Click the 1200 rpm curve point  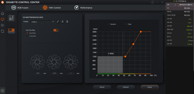click(125, 57)
